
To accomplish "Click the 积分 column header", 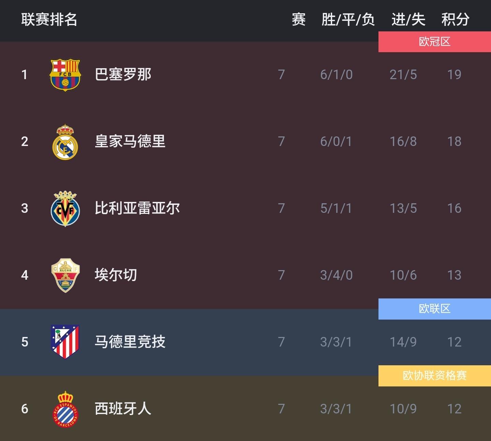I will pyautogui.click(x=455, y=19).
